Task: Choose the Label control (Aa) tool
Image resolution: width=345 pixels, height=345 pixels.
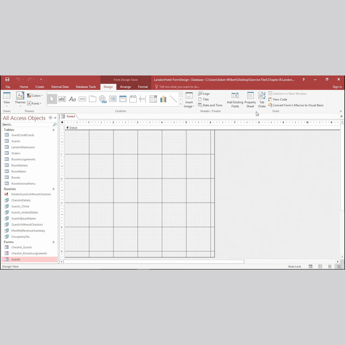Action: click(x=72, y=99)
